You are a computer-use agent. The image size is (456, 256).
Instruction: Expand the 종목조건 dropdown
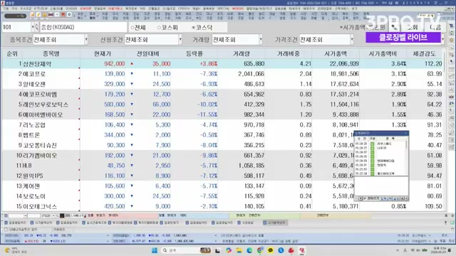click(x=86, y=40)
